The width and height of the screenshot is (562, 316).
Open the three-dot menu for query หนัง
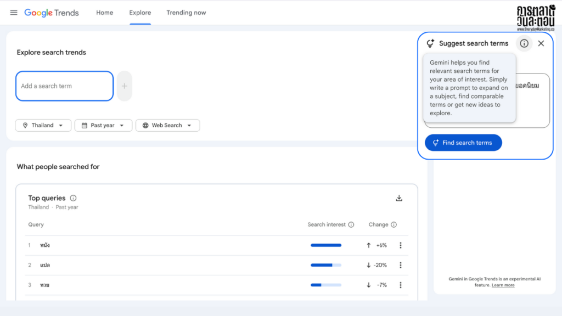401,245
